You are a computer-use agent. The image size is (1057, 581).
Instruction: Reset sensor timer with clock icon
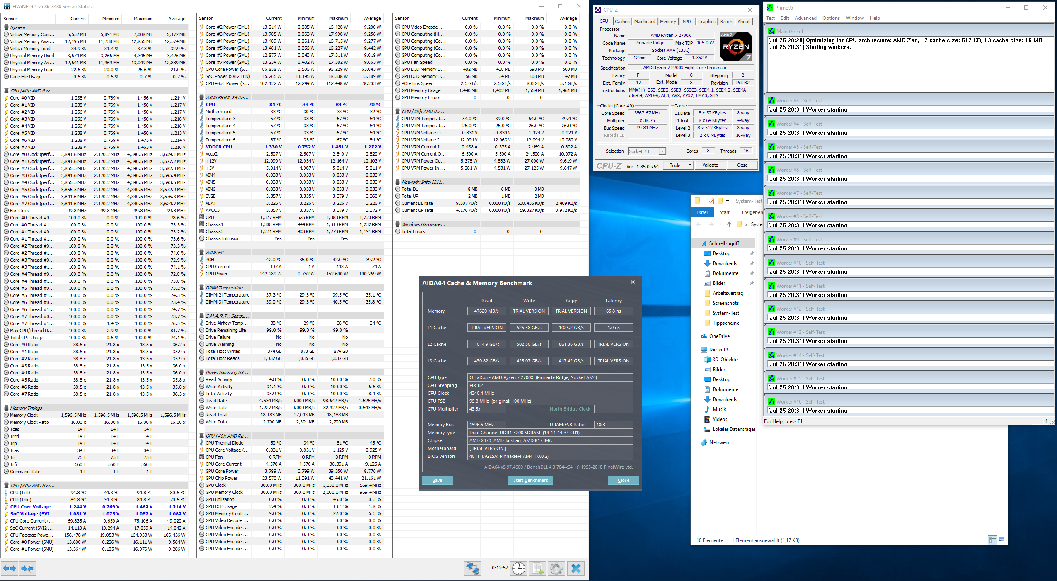tap(518, 568)
